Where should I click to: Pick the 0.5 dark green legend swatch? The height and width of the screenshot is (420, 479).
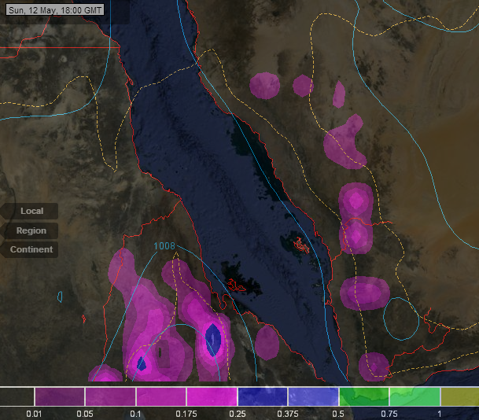(x=364, y=396)
